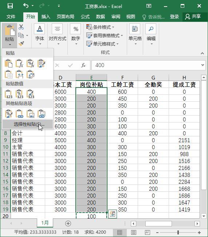208x237 pixels.
Task: Select Keep Source Formatting paste icon
Action: point(41,63)
